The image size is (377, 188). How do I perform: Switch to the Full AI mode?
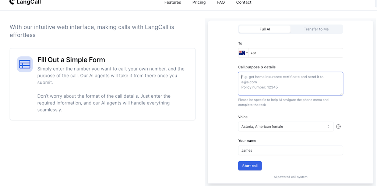pos(265,29)
